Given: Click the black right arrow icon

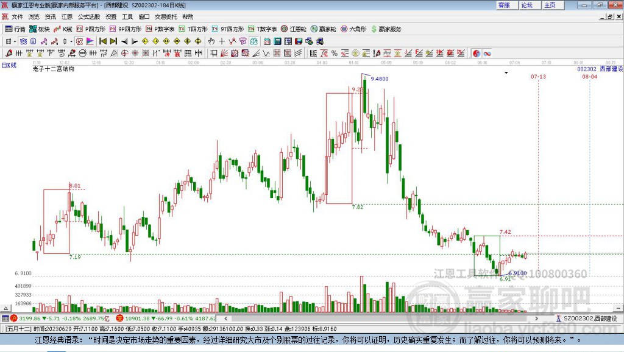Looking at the screenshot, I should 135,41.
